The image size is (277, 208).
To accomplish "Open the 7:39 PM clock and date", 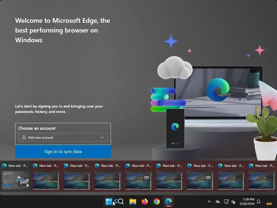I will click(247, 201).
